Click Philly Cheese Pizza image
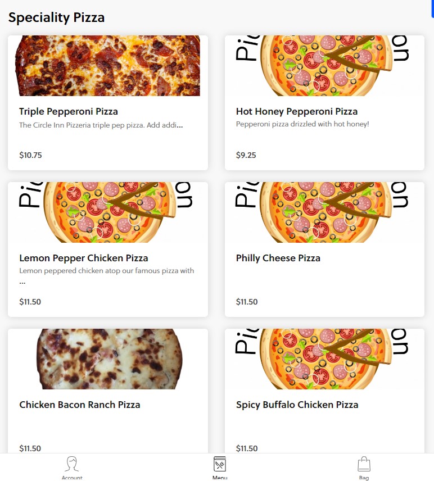The height and width of the screenshot is (481, 434). point(324,212)
